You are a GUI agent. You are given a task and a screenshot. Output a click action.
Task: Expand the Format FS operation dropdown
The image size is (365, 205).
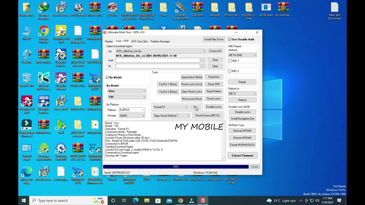tap(186, 107)
